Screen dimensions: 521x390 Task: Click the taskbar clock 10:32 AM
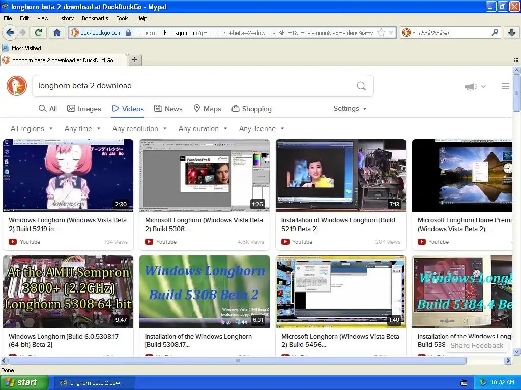click(x=502, y=383)
